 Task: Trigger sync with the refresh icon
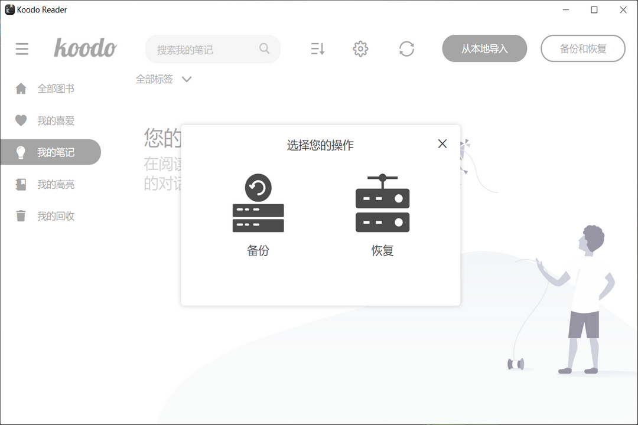[406, 49]
